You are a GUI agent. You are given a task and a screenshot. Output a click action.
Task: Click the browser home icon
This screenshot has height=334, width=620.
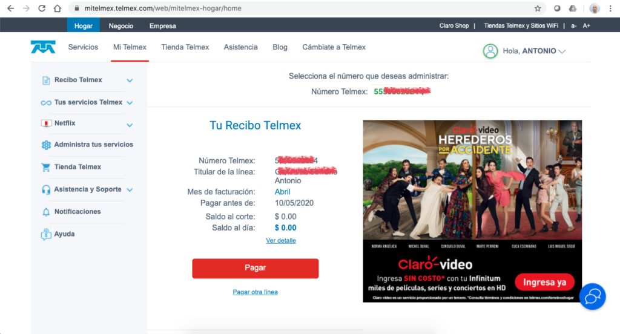point(58,8)
